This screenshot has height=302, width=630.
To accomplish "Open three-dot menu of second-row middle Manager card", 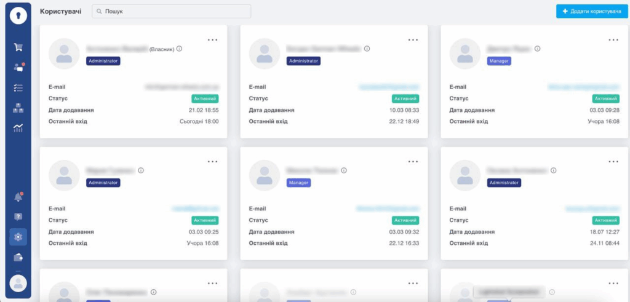I will tap(413, 161).
